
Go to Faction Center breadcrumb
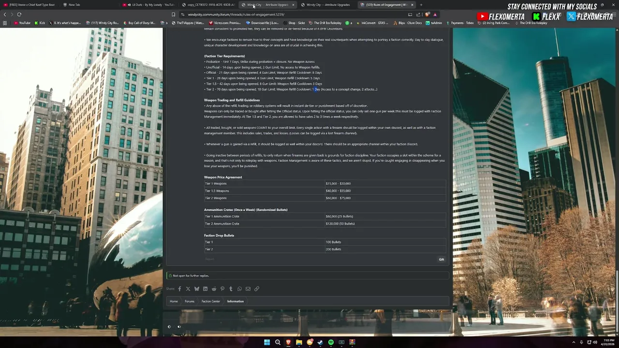(211, 302)
